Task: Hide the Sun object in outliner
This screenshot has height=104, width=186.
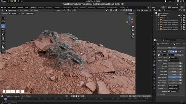Action: click(181, 18)
